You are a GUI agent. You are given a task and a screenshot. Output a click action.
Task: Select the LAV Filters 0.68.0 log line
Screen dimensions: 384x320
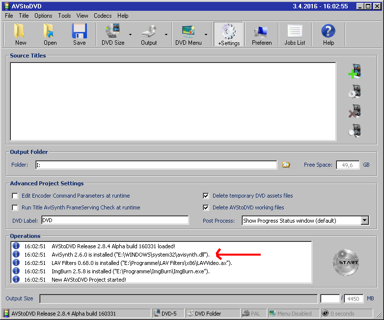pyautogui.click(x=142, y=263)
